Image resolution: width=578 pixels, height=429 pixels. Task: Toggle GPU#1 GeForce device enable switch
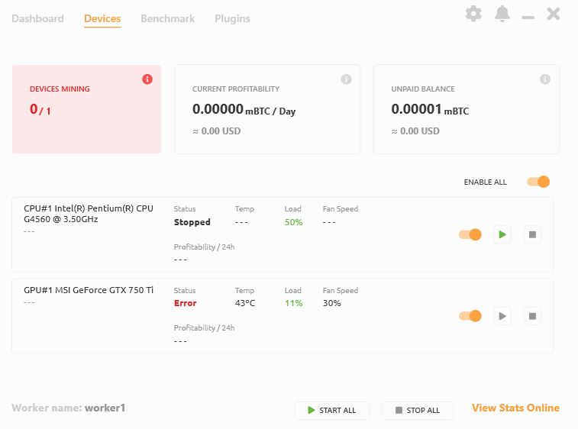click(470, 316)
